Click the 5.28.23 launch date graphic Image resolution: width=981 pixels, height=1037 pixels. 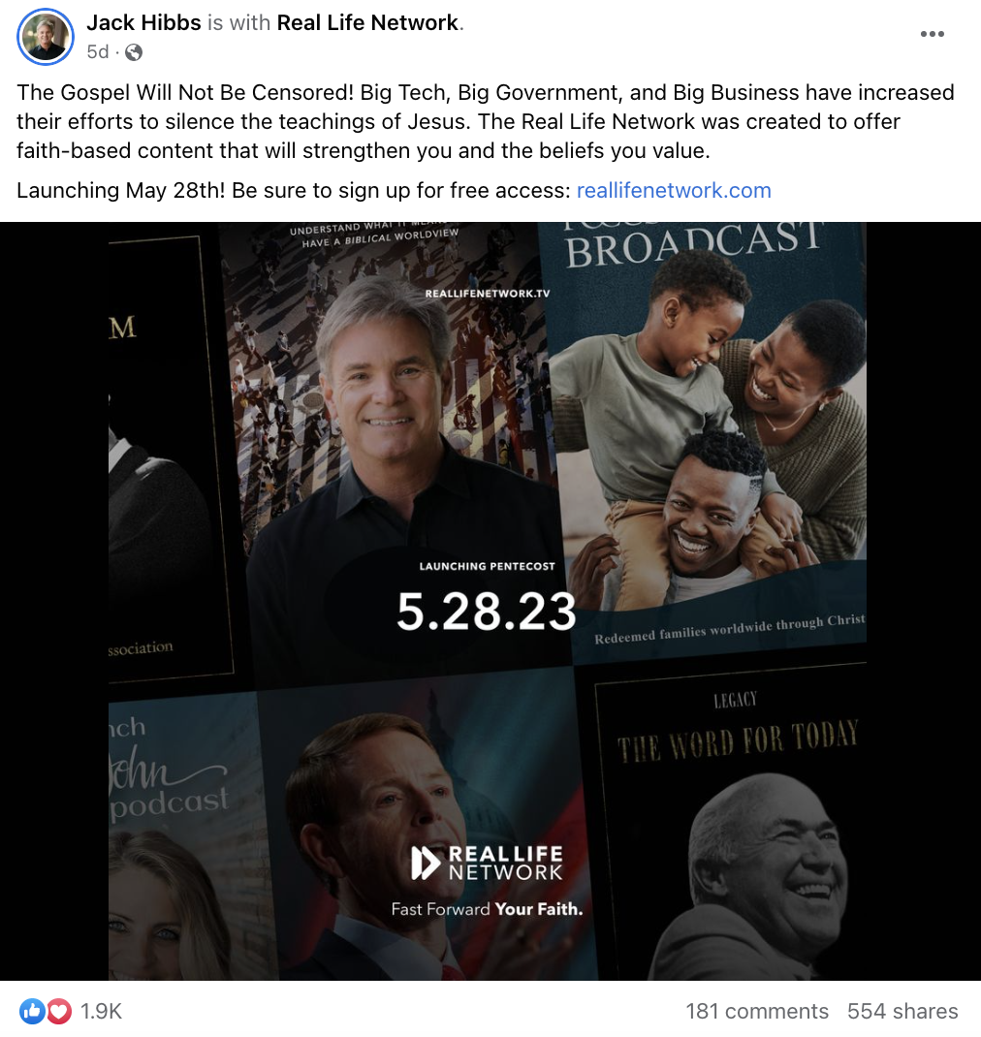tap(487, 612)
